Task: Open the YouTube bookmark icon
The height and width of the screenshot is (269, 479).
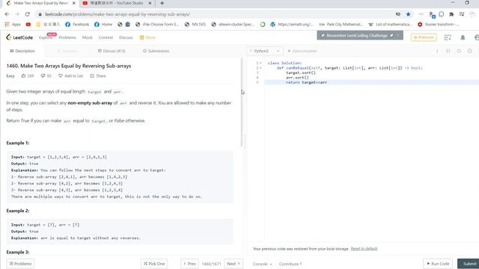Action: coord(28,25)
